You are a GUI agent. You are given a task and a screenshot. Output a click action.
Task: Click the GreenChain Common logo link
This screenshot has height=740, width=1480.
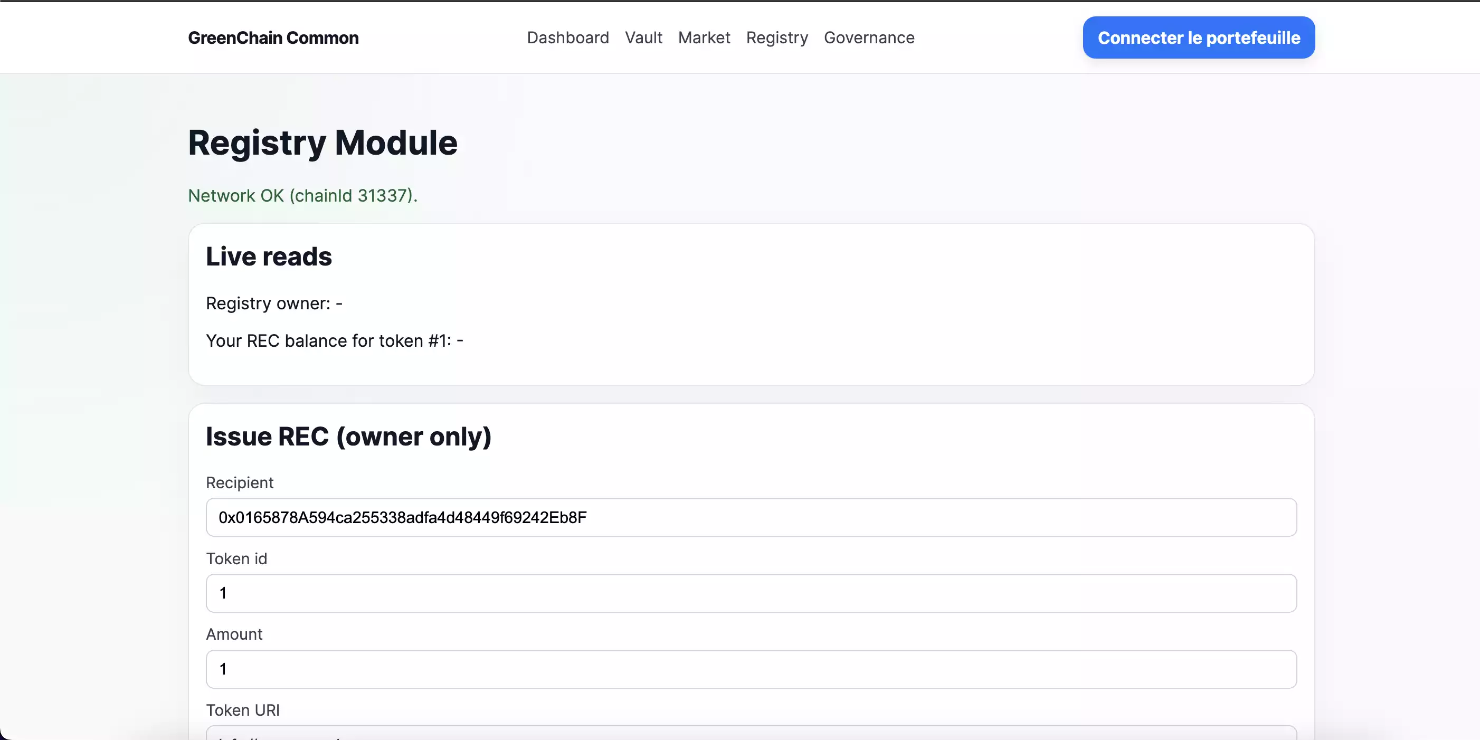coord(273,38)
